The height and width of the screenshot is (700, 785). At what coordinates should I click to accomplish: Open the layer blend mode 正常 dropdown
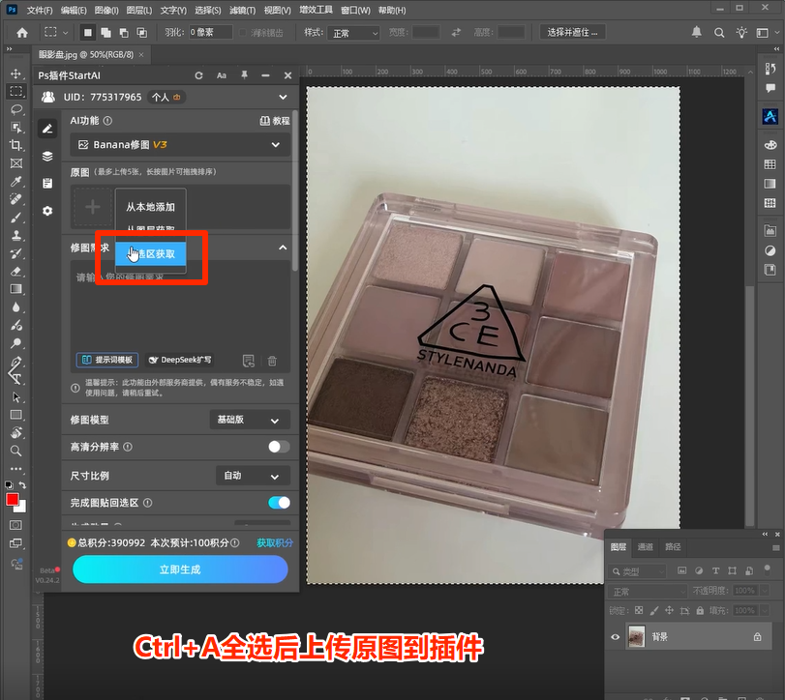(648, 592)
